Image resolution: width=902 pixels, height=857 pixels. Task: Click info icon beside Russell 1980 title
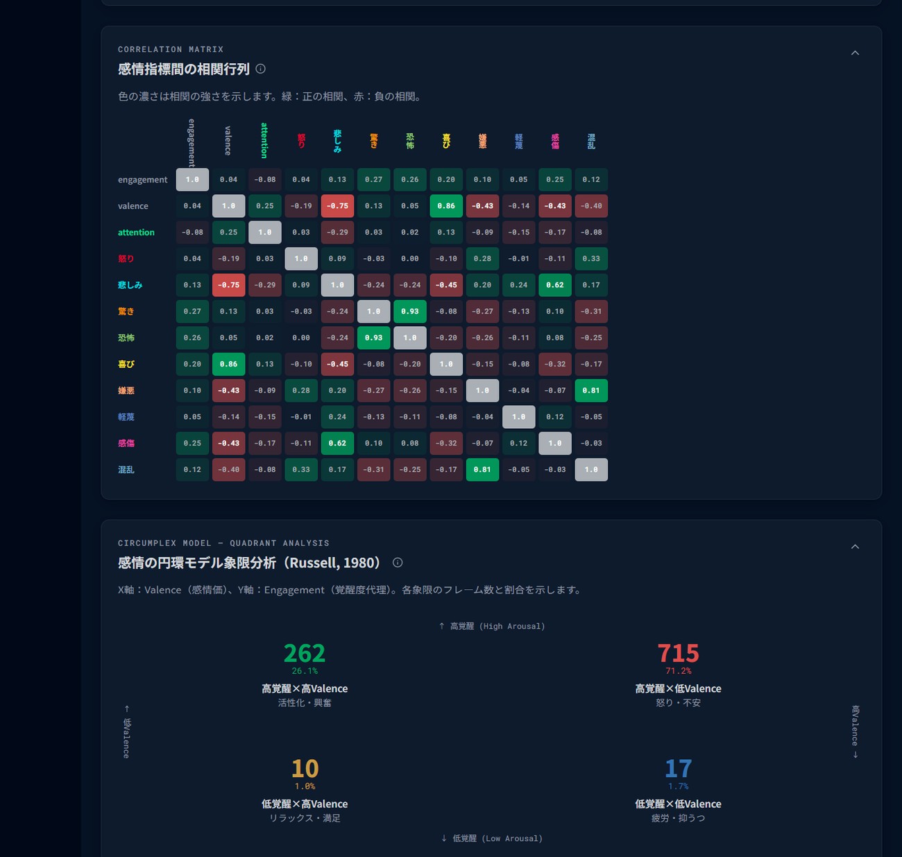pos(398,563)
